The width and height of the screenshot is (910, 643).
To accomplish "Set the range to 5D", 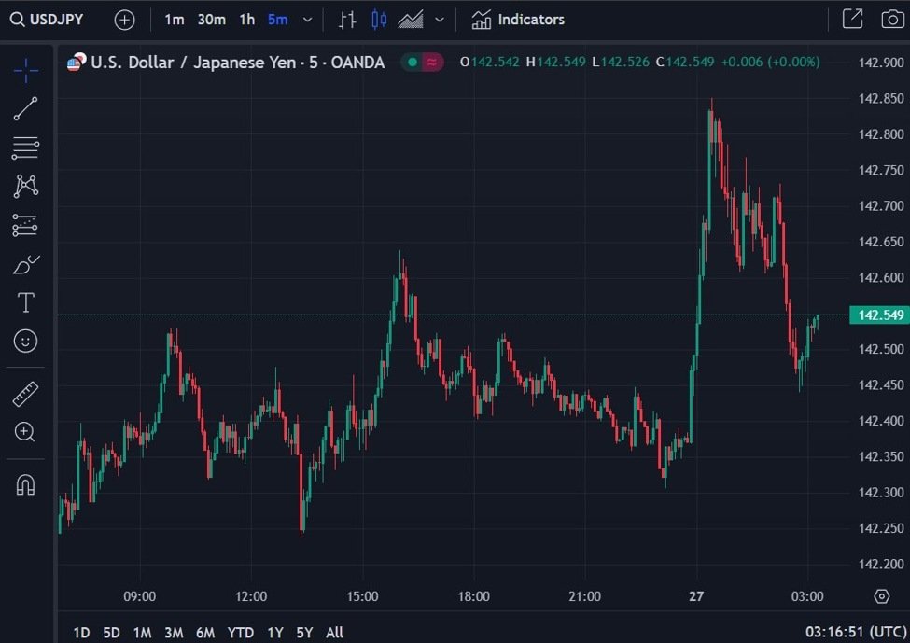I will [111, 633].
